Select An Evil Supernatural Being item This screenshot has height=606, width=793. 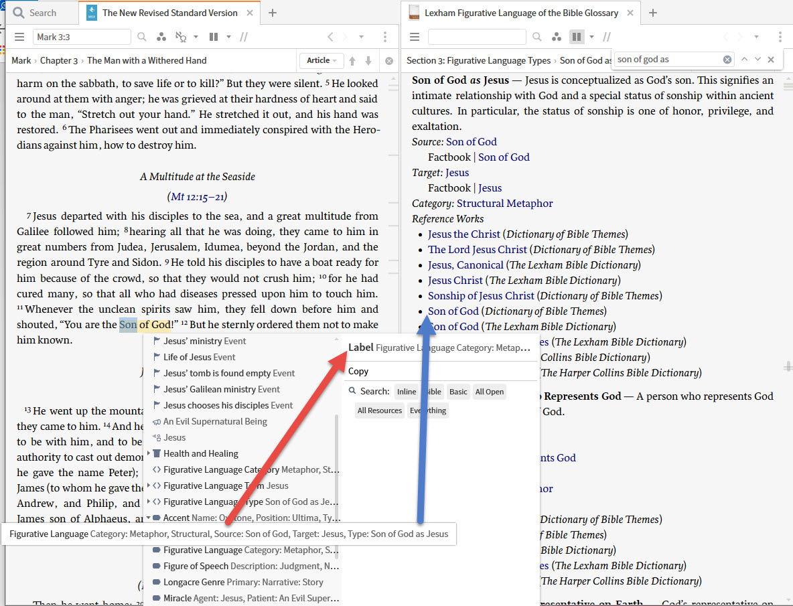[215, 421]
